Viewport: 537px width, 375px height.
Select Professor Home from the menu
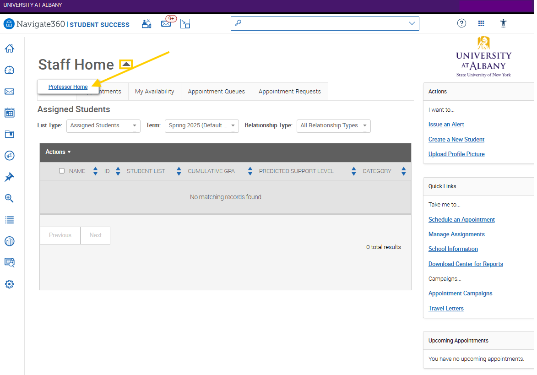tap(68, 87)
